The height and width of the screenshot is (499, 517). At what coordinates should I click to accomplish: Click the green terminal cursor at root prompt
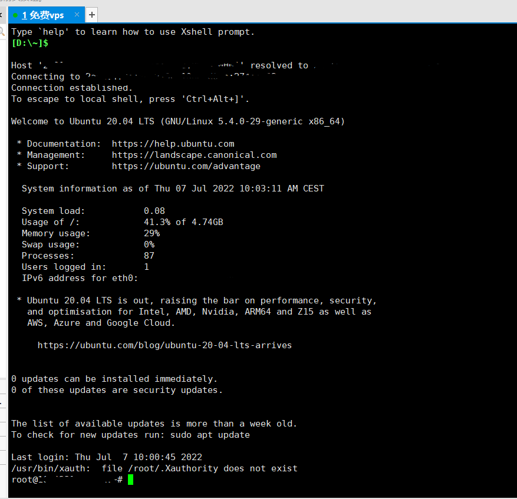point(131,480)
